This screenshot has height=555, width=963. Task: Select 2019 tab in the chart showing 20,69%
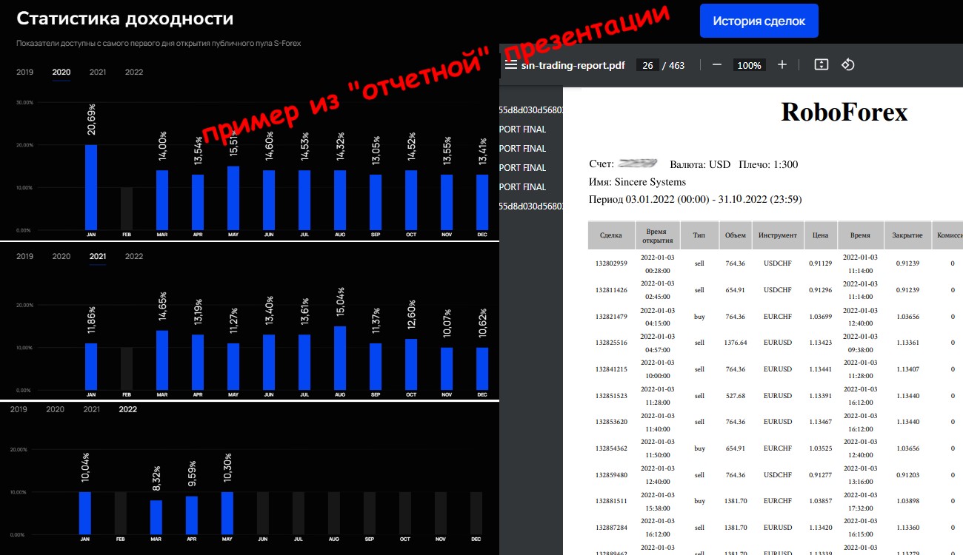pos(24,72)
